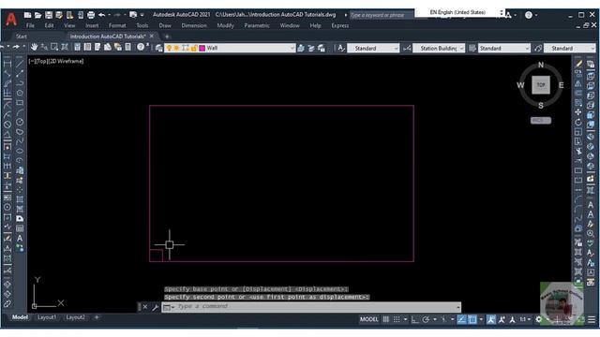Image resolution: width=600 pixels, height=337 pixels.
Task: Expand the text style Standard dropdown
Action: [396, 48]
